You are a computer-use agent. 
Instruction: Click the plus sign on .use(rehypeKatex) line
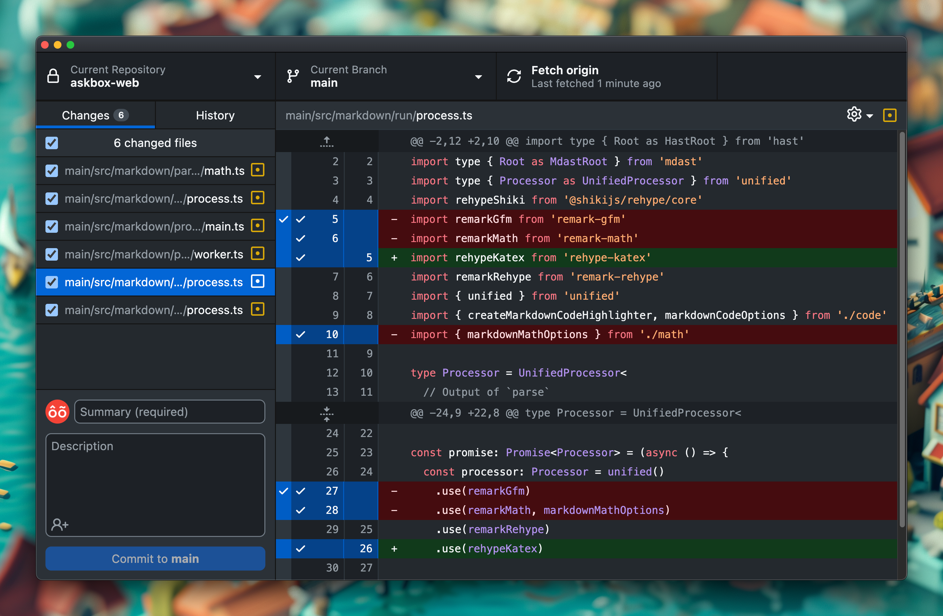click(394, 549)
